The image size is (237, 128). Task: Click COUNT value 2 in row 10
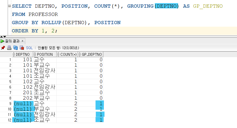click(67, 109)
